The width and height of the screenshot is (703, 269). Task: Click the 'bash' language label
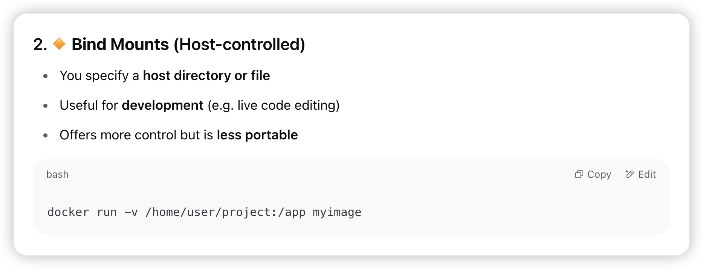pyautogui.click(x=57, y=174)
